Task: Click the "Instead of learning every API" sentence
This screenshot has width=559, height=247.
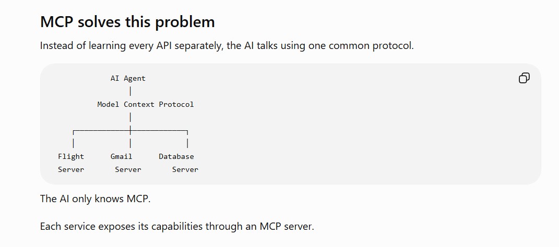Action: tap(227, 46)
